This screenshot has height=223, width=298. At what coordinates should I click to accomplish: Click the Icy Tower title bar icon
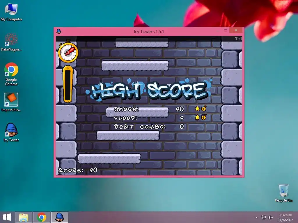[59, 31]
